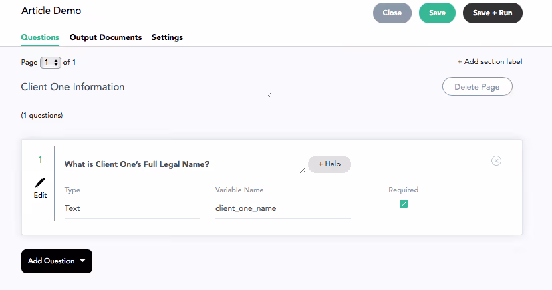Click the Delete Page button
The height and width of the screenshot is (290, 552).
pyautogui.click(x=477, y=87)
